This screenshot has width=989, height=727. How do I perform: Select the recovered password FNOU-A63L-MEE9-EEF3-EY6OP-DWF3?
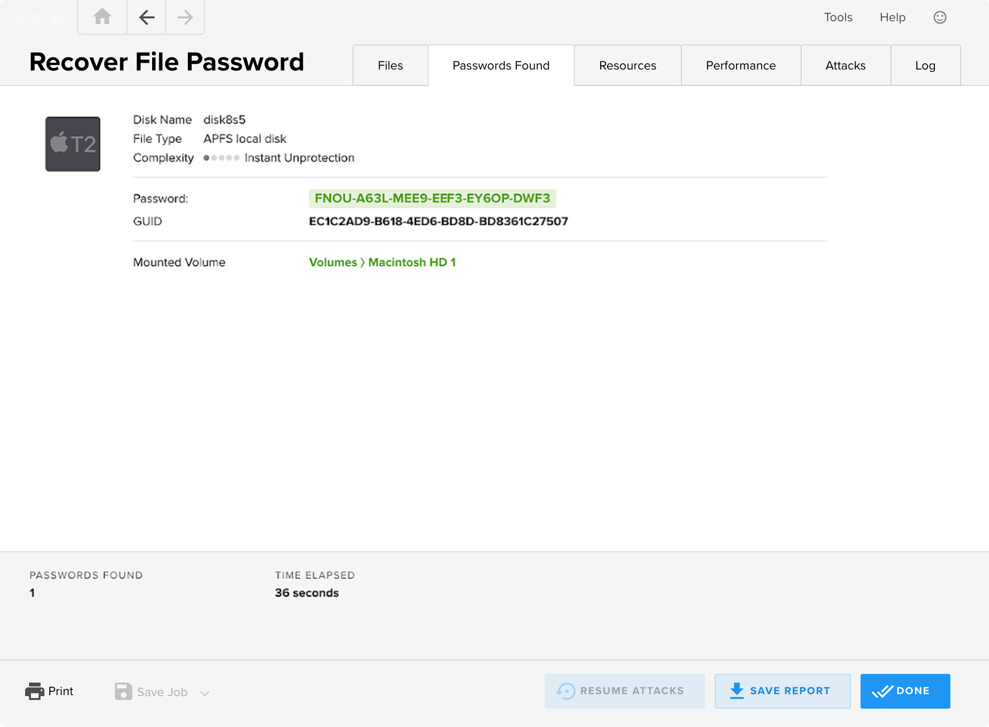[x=432, y=198]
